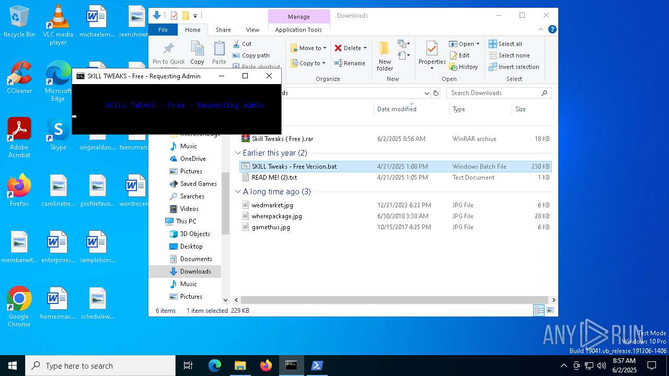Collapse the Explorer ribbon chevron
The height and width of the screenshot is (376, 669).
[x=542, y=30]
